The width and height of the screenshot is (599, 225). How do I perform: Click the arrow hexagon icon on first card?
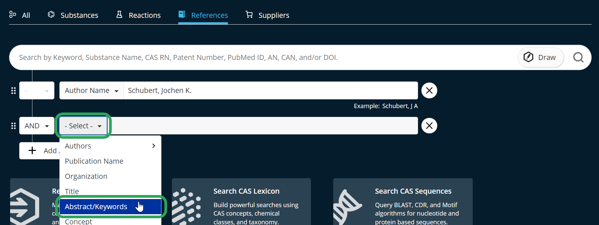point(24,206)
